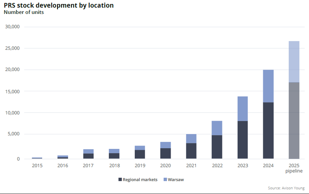This screenshot has height=194, width=309.
Task: Select the 2024 Regional markets bar segment
Action: pyautogui.click(x=268, y=131)
